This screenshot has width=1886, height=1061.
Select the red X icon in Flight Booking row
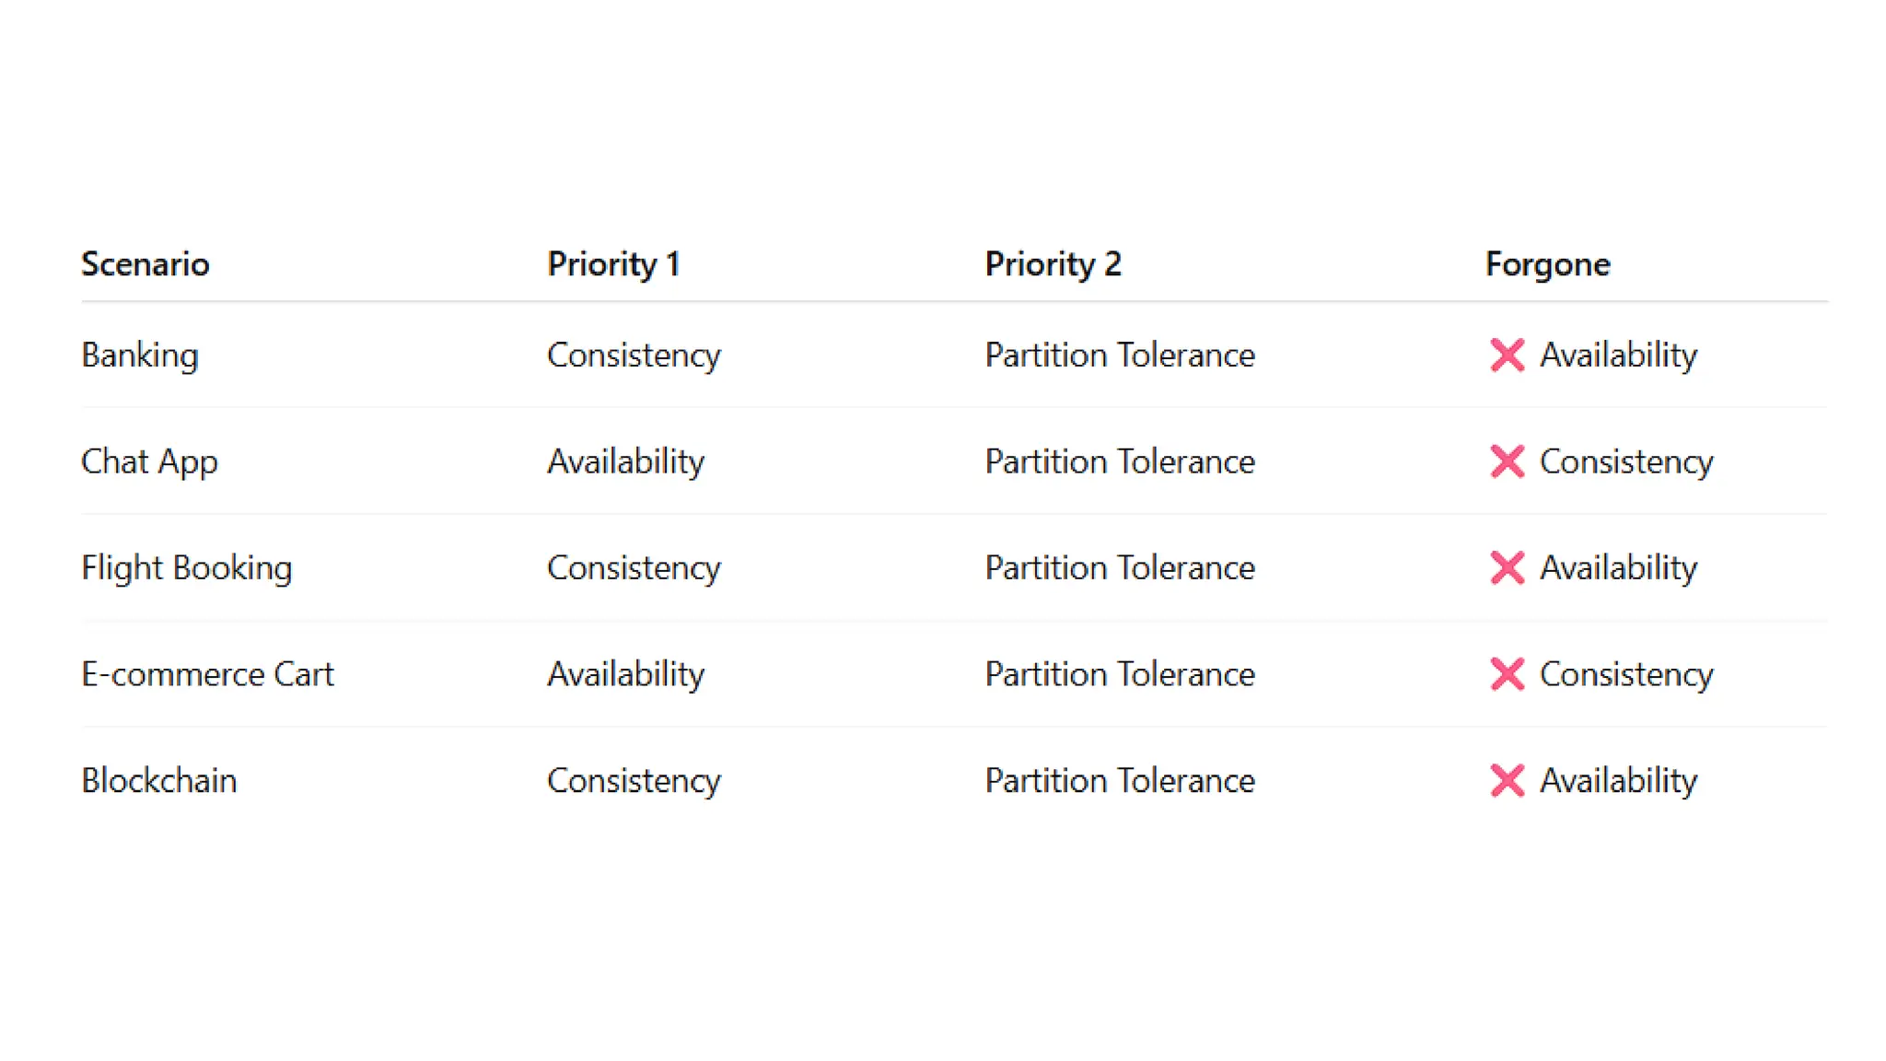pyautogui.click(x=1507, y=567)
